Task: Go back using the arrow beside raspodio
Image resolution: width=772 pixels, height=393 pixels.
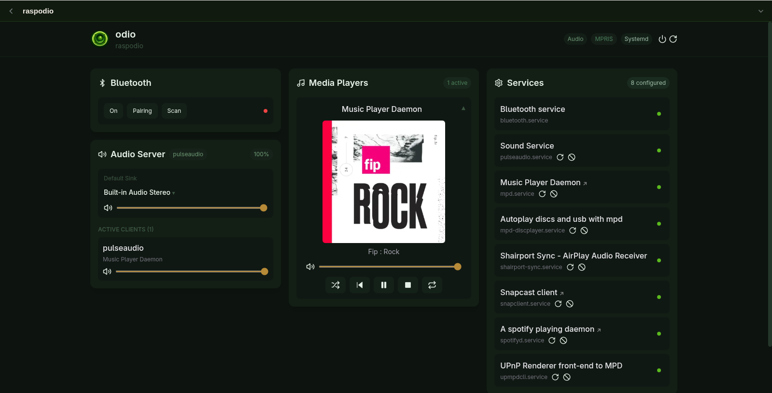Action: [x=11, y=11]
